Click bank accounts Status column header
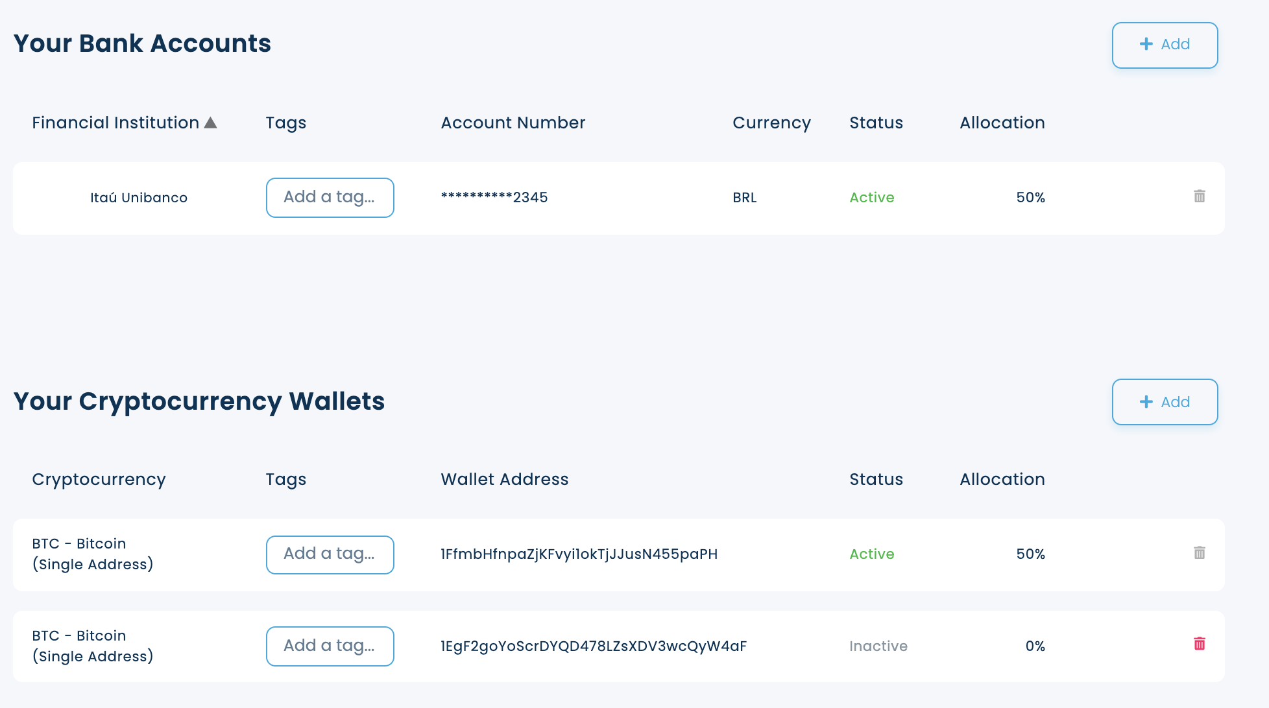This screenshot has width=1269, height=708. pos(876,123)
